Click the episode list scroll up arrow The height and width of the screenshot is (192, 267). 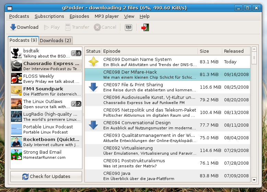254,49
